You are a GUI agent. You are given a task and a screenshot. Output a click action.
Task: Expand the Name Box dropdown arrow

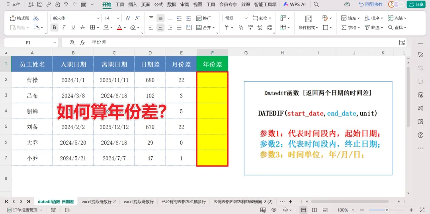tap(54, 43)
